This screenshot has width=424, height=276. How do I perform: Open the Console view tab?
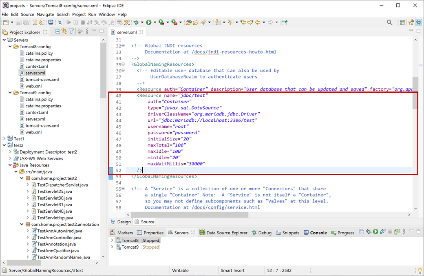click(x=315, y=233)
